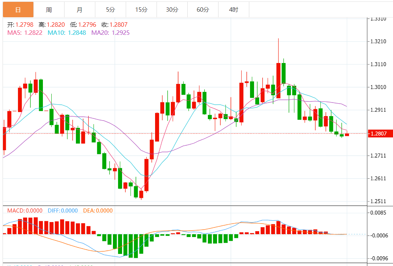Click the MA10: 1.2848 indicator label
Viewport: 393px width, 266px height.
(x=67, y=33)
